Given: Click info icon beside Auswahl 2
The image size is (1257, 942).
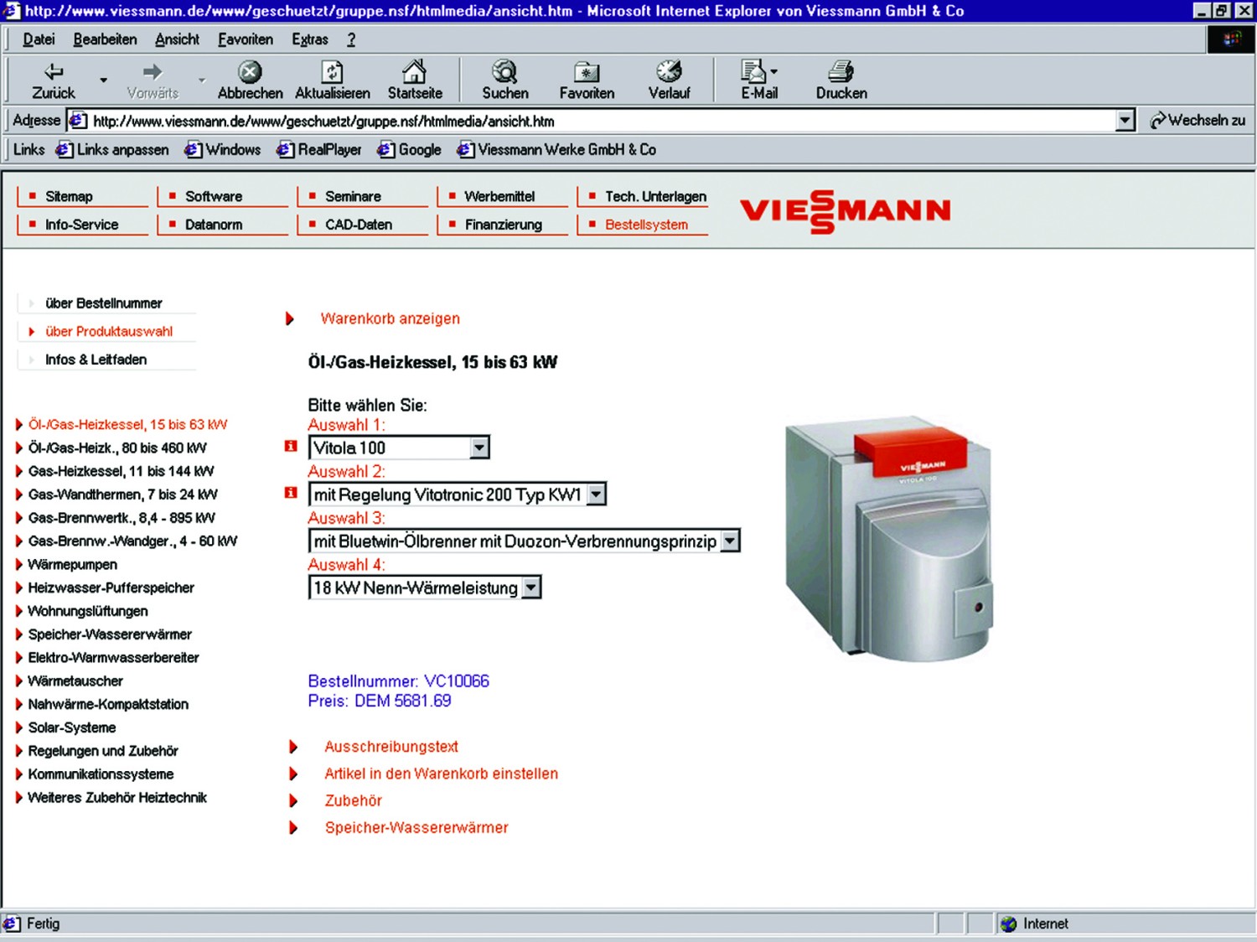Looking at the screenshot, I should (x=291, y=493).
